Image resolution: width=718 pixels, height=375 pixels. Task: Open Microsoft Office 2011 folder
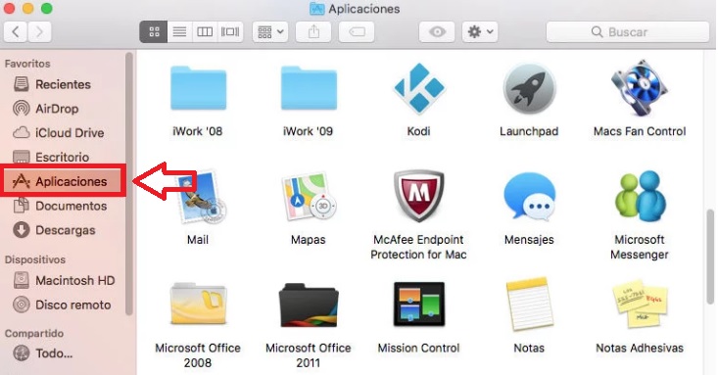(x=309, y=305)
